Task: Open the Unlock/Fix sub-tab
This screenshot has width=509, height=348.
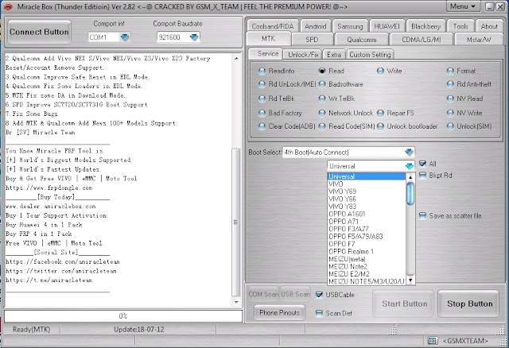Action: click(303, 55)
